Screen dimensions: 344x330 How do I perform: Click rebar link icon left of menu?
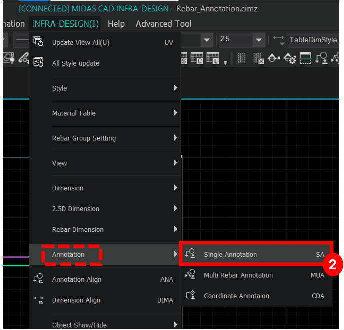[x=24, y=58]
